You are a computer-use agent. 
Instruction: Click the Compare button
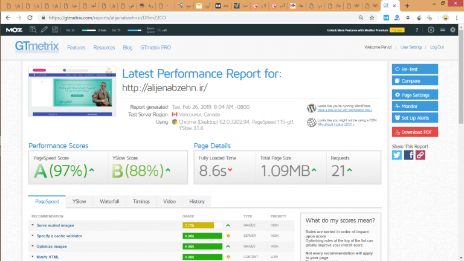tap(415, 81)
